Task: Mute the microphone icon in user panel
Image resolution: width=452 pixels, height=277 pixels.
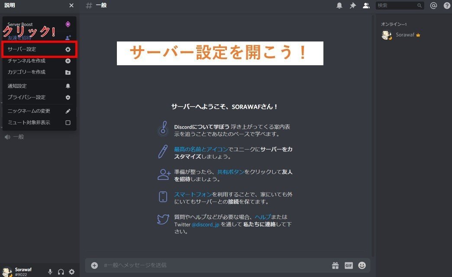Action: 50,271
